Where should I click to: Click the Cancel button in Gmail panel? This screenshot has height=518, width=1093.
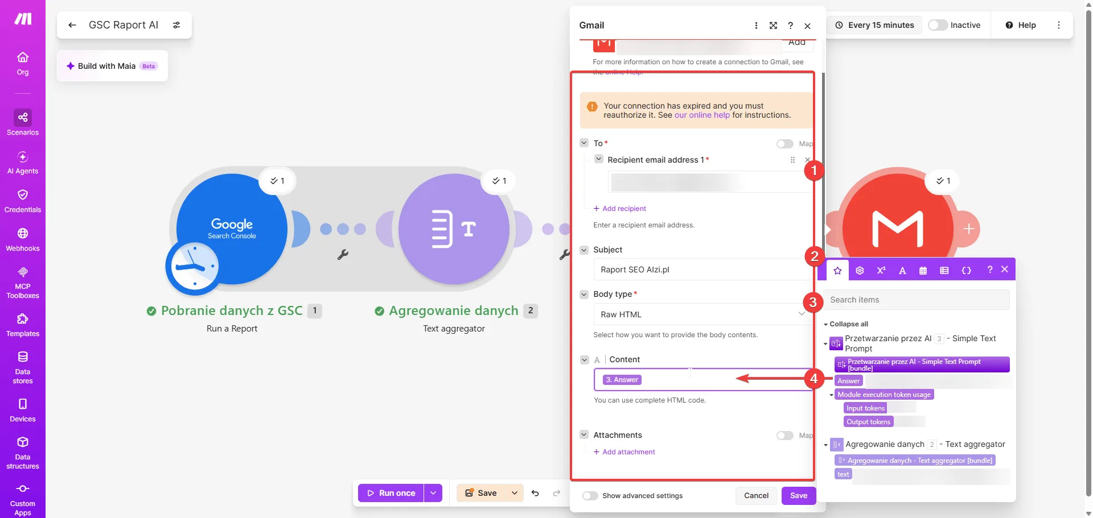[x=756, y=496]
